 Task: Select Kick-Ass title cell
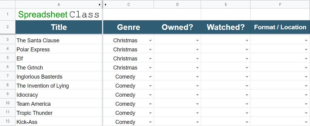[59, 121]
